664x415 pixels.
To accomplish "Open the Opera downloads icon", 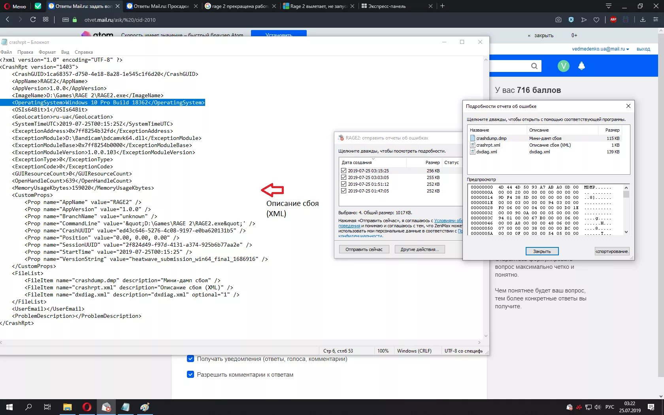I will (x=643, y=20).
